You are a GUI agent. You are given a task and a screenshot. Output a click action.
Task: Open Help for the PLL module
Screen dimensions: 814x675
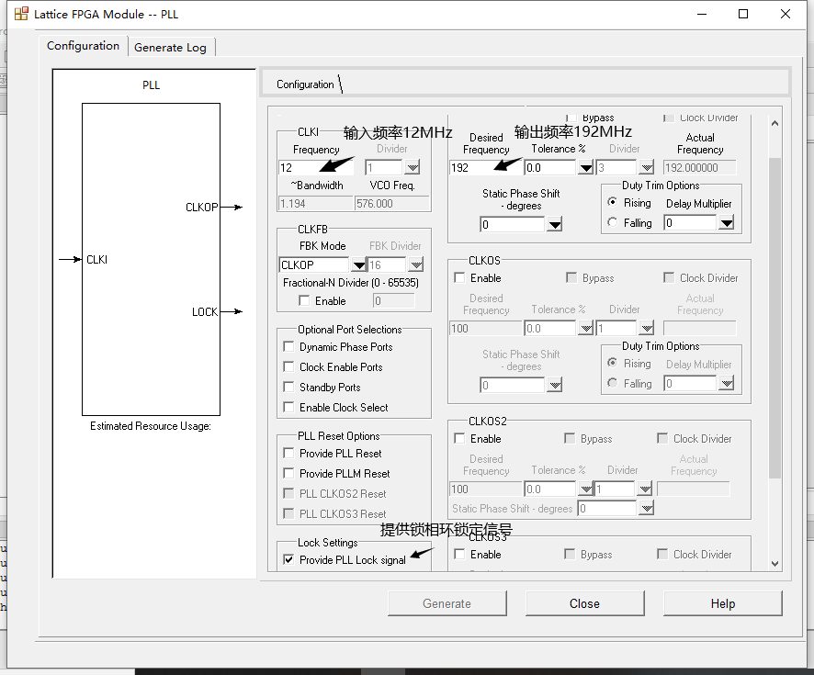tap(723, 603)
